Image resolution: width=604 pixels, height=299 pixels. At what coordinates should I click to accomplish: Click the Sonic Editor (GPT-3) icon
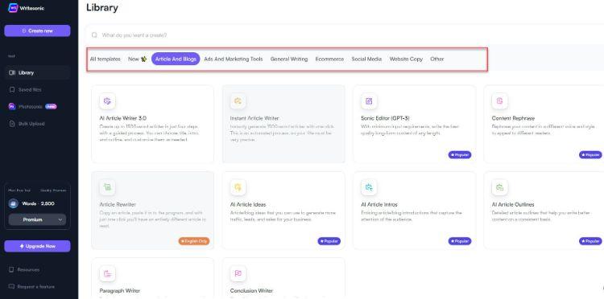[x=369, y=101]
